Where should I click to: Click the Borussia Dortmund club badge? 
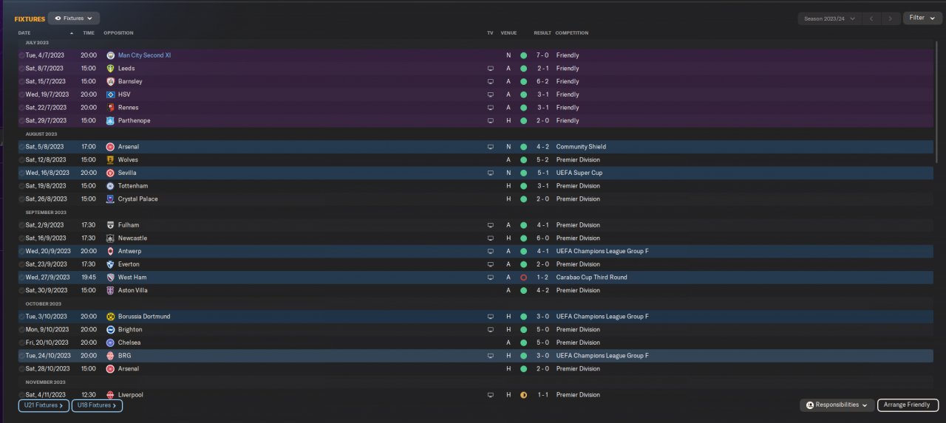click(x=110, y=317)
